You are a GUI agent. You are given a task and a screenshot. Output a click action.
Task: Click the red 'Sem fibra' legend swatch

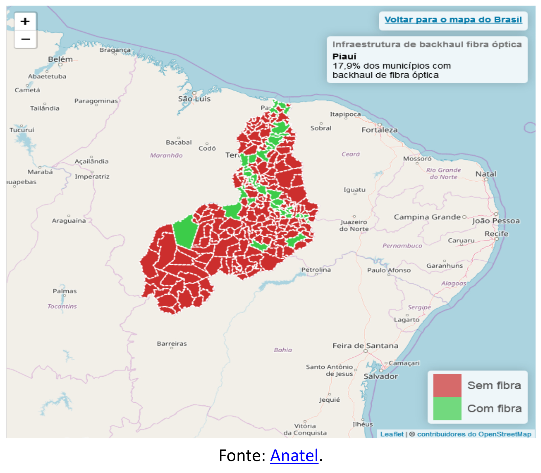coord(447,385)
